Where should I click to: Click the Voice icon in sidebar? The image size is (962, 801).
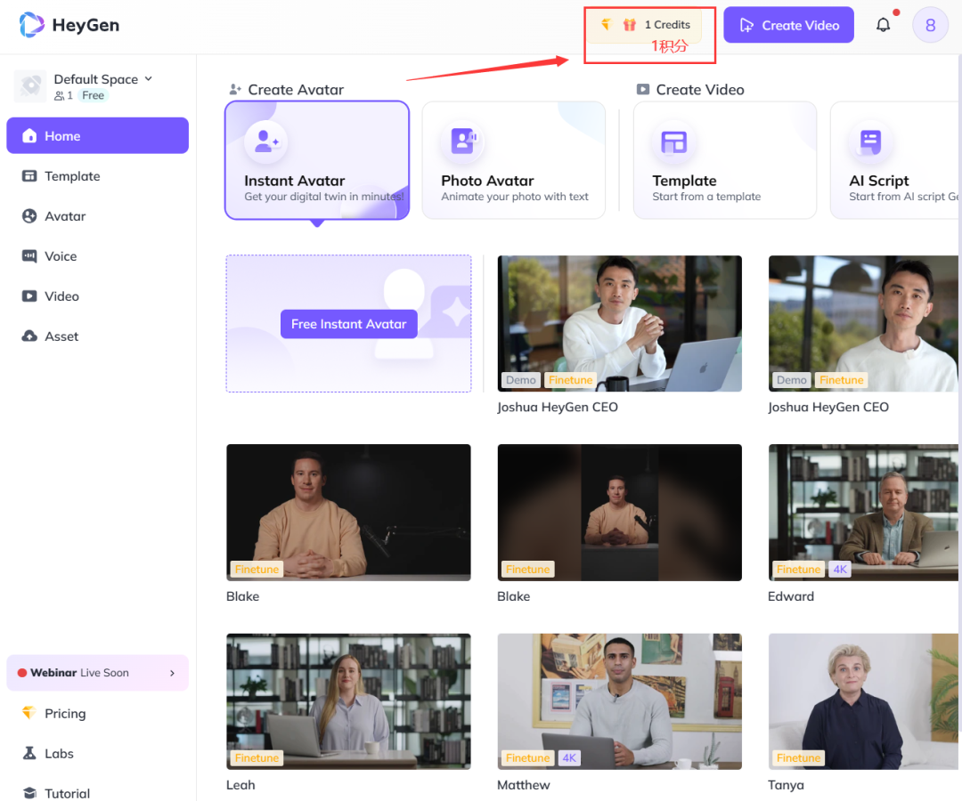click(29, 256)
